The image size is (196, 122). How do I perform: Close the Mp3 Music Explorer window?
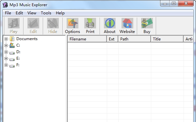[186, 4]
